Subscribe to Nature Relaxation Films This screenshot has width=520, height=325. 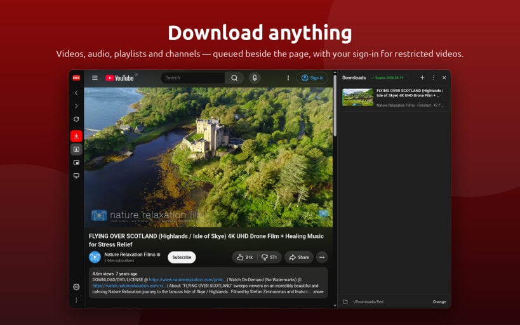click(182, 257)
